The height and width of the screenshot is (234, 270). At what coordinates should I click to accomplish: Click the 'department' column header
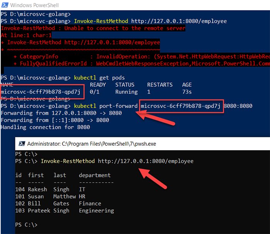tap(94, 175)
